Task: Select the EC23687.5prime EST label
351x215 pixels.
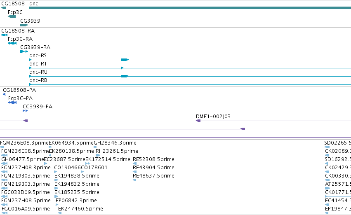Action: (65, 159)
